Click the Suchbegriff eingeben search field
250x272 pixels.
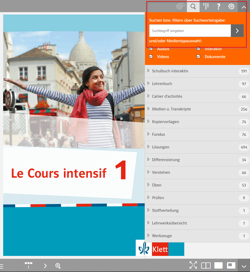(x=190, y=31)
